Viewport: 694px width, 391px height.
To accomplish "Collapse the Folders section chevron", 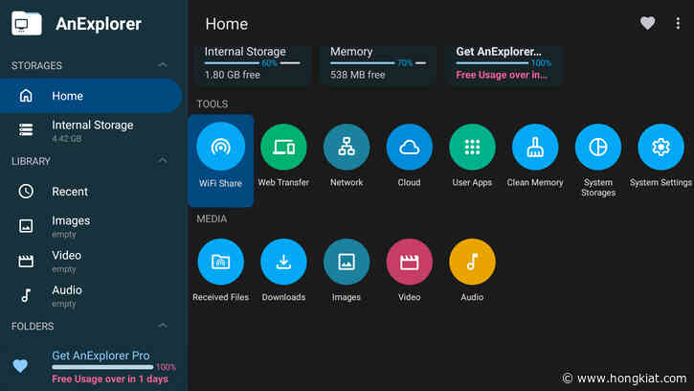I will coord(163,326).
